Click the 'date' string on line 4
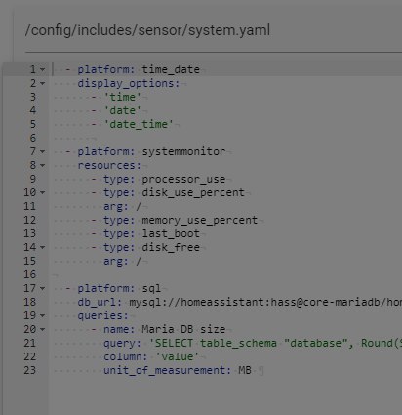 [122, 110]
